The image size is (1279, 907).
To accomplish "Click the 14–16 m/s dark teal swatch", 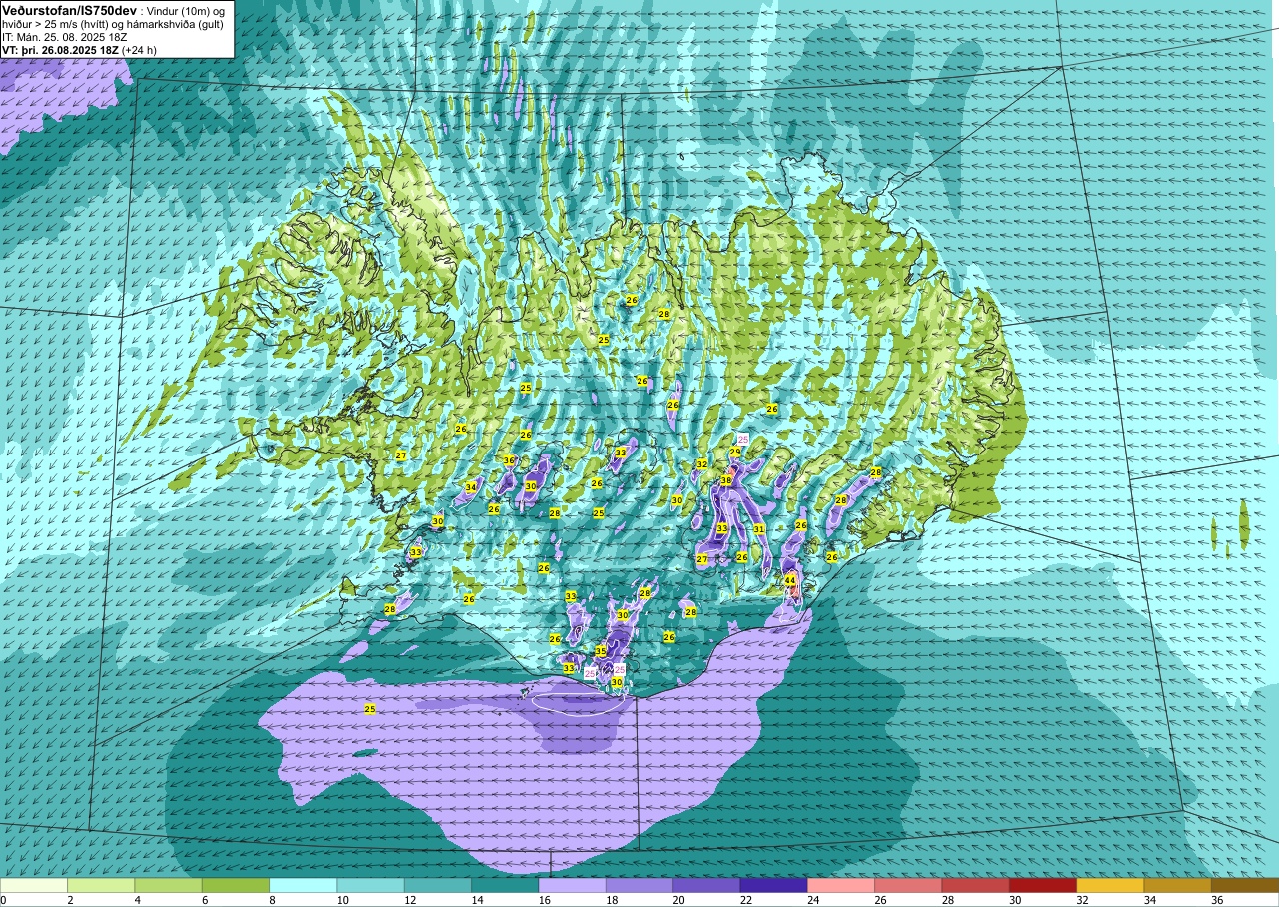I will [505, 885].
